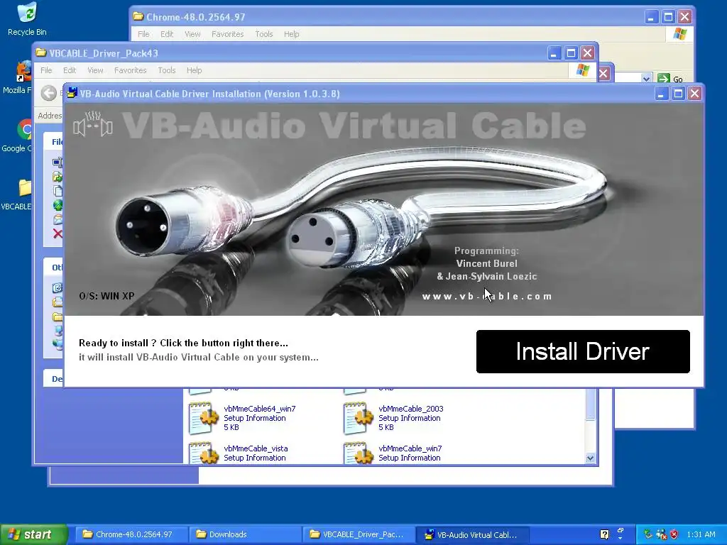This screenshot has height=545, width=727.
Task: Minimize the VBCABLE_Driver_Pack43 window
Action: click(554, 53)
